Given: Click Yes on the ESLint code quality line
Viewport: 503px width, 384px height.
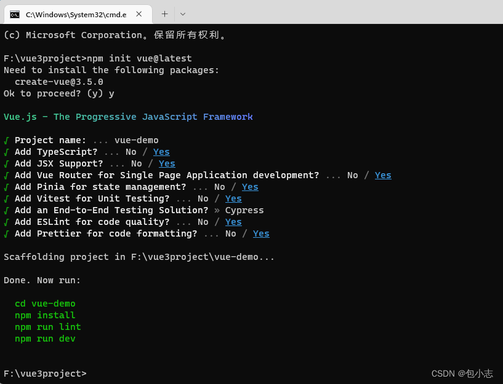Looking at the screenshot, I should coord(233,222).
